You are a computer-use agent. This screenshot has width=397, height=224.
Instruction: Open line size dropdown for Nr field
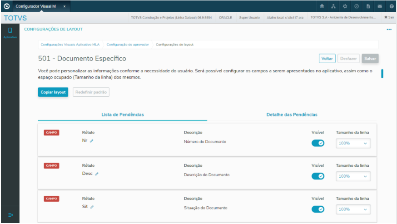click(x=353, y=144)
